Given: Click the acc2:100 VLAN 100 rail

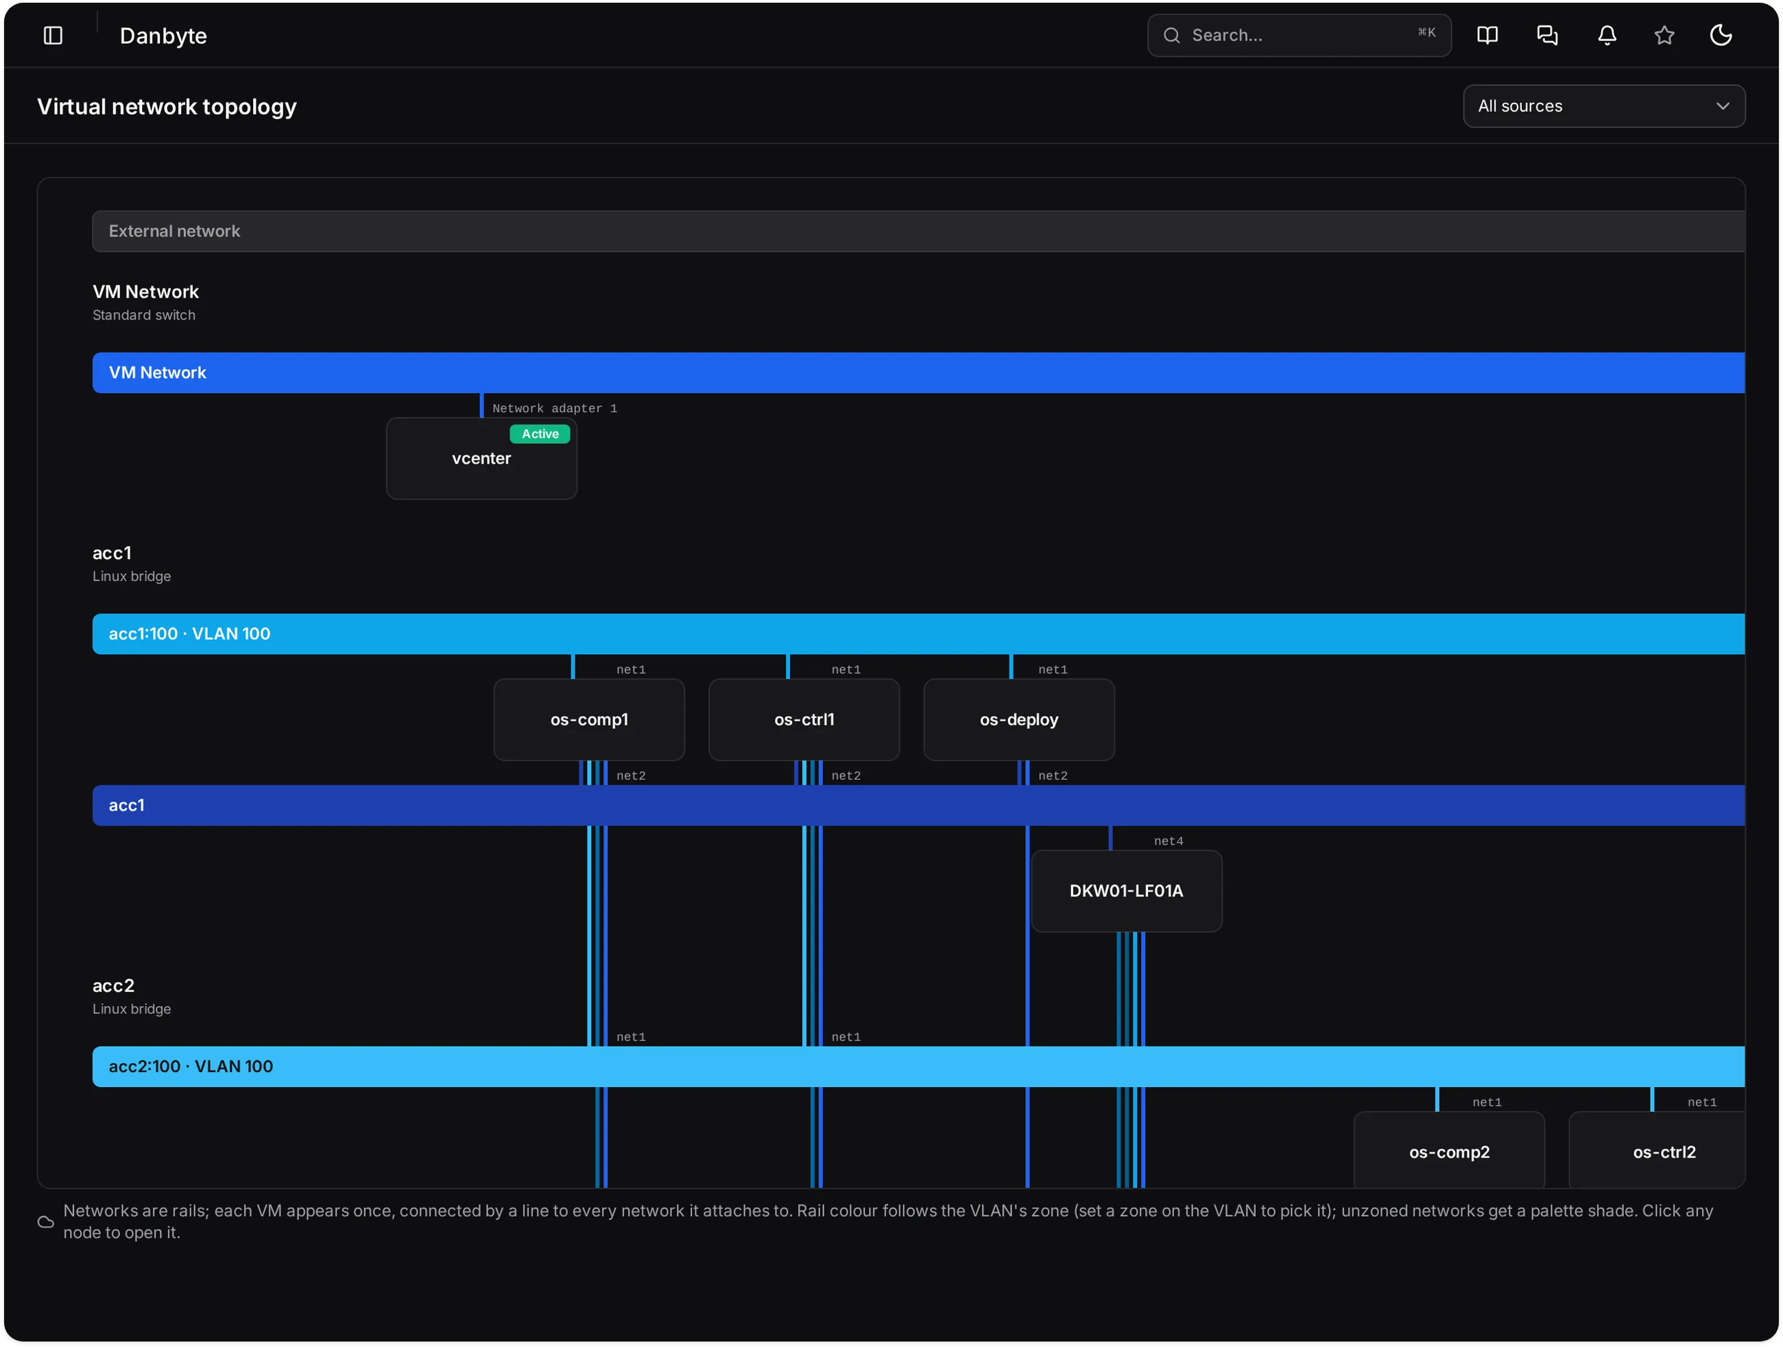Looking at the screenshot, I should click(x=918, y=1066).
